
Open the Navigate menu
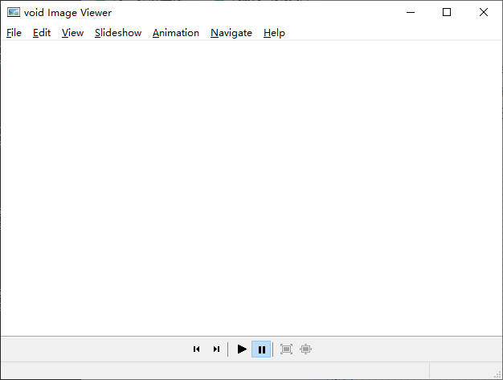click(x=231, y=33)
